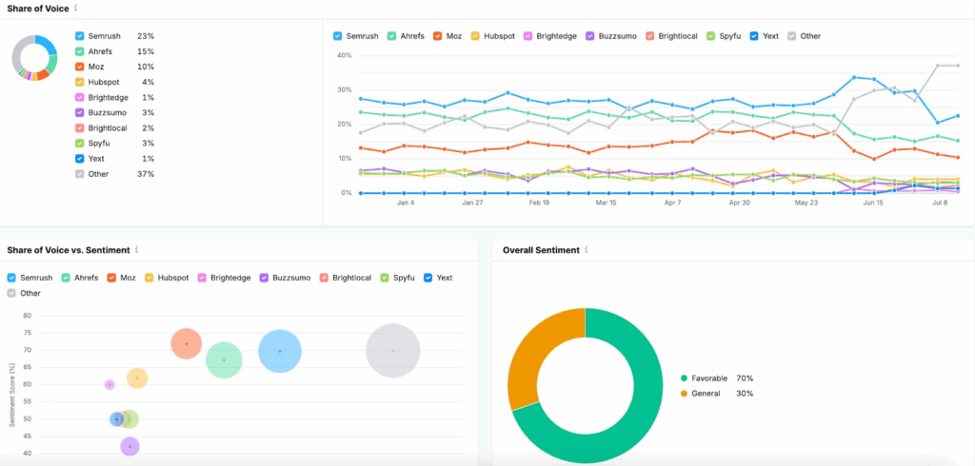Uncheck Semrush in the line chart legend
Screen dimensions: 975x466
(338, 36)
